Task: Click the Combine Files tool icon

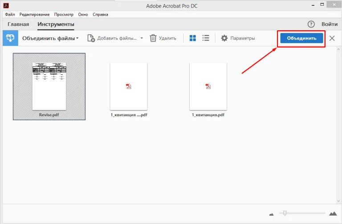Action: point(10,38)
